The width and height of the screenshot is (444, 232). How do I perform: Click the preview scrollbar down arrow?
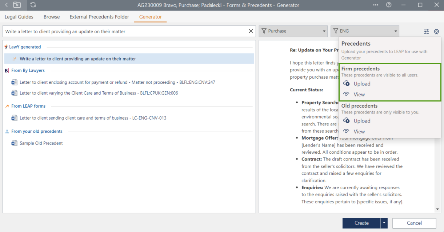[x=437, y=209]
